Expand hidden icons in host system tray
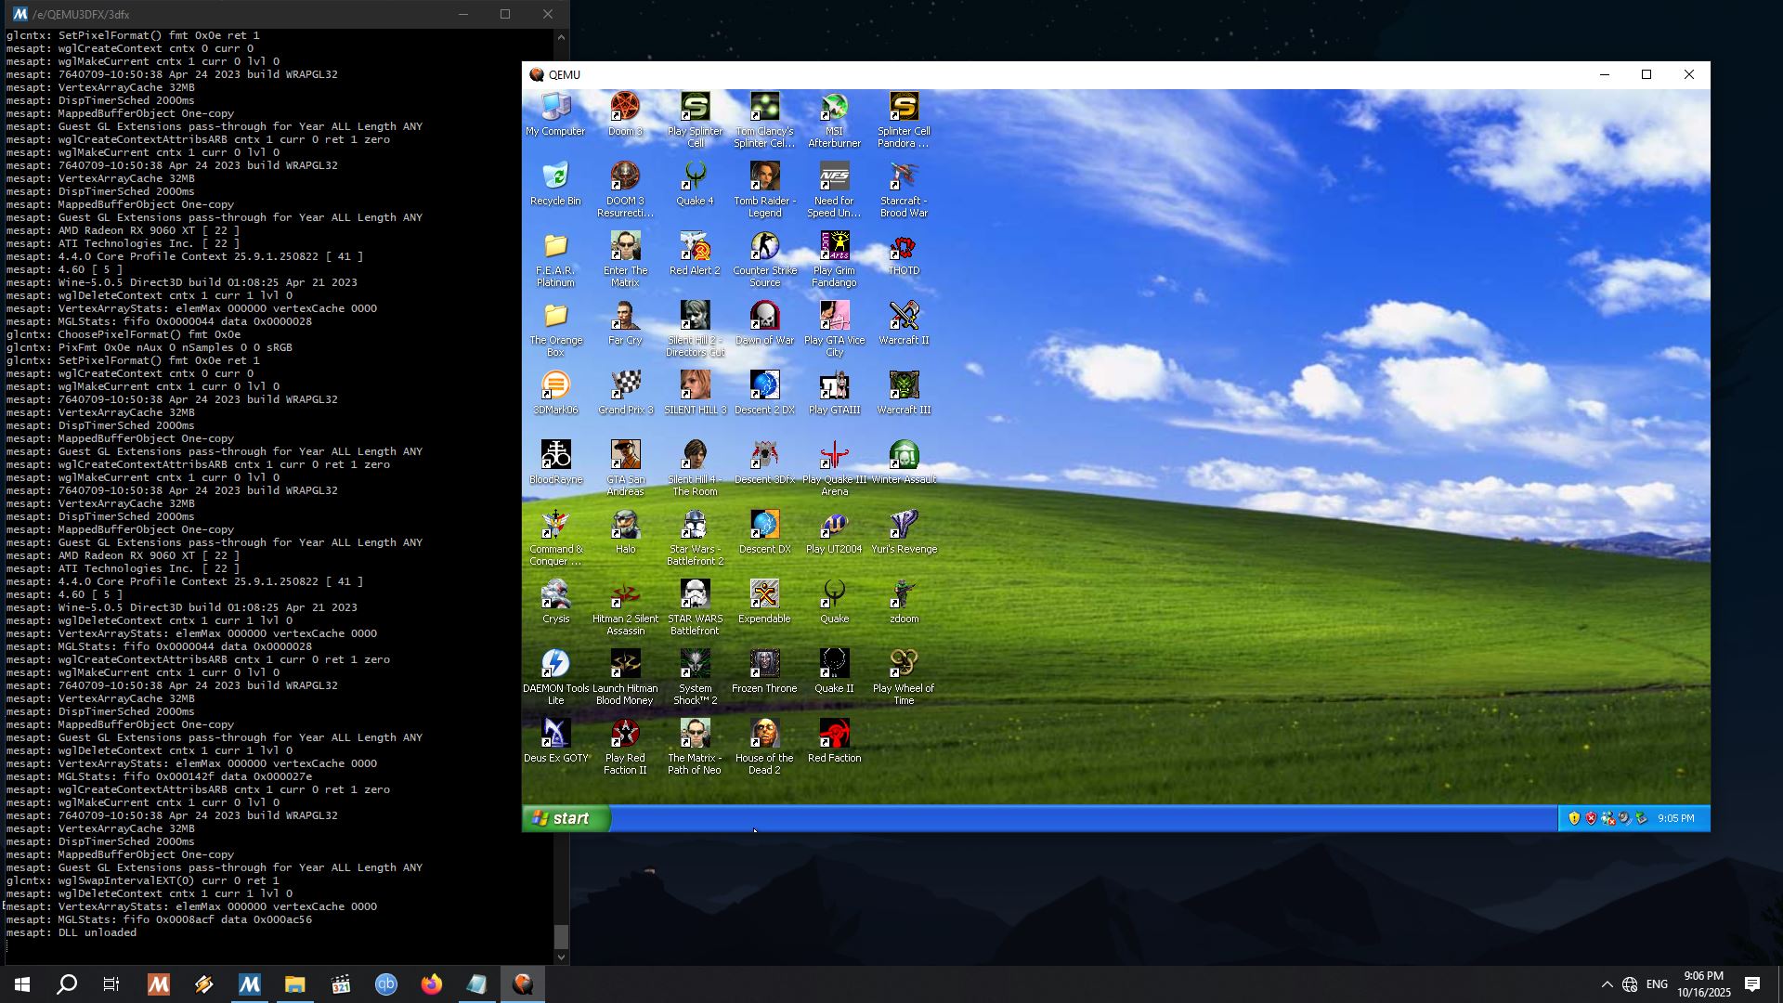1783x1003 pixels. point(1607,984)
